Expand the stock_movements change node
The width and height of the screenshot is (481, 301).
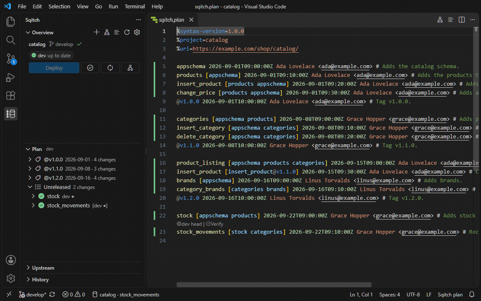33,205
